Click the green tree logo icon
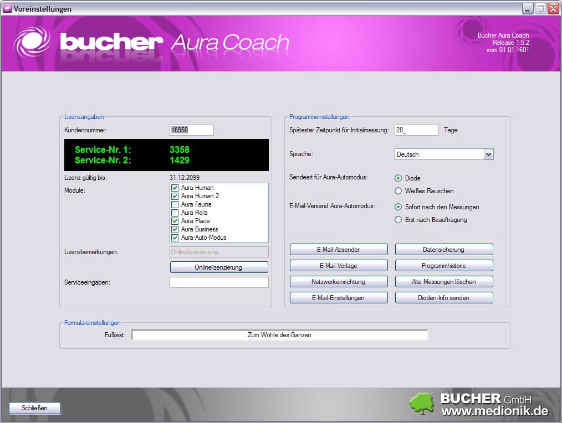 [x=422, y=404]
